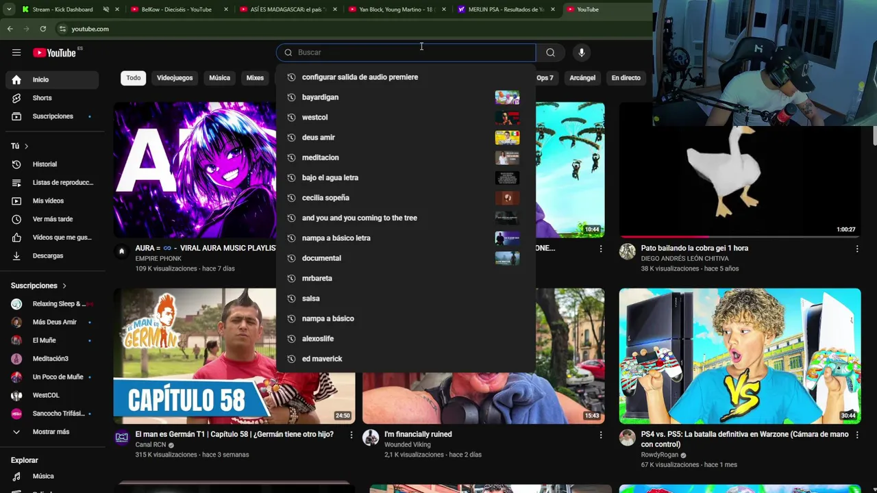The image size is (877, 493).
Task: Open Música under Explorar
Action: tap(52, 476)
